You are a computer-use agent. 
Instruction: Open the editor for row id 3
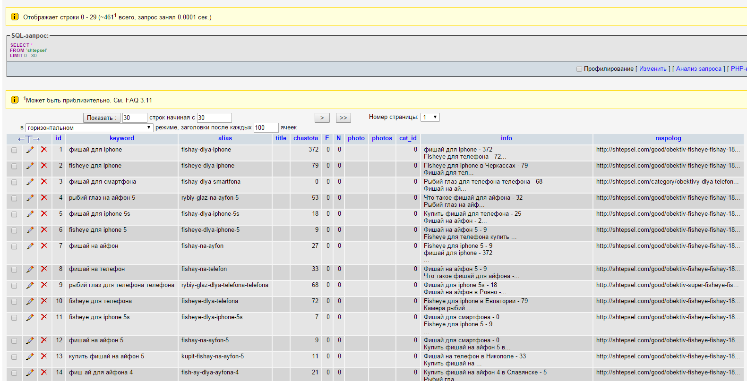[x=30, y=182]
